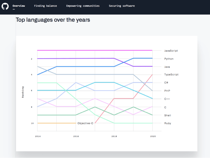Screen dimensions: 210x158
Task: Click the TypeScript legend label
Action: tap(171, 74)
